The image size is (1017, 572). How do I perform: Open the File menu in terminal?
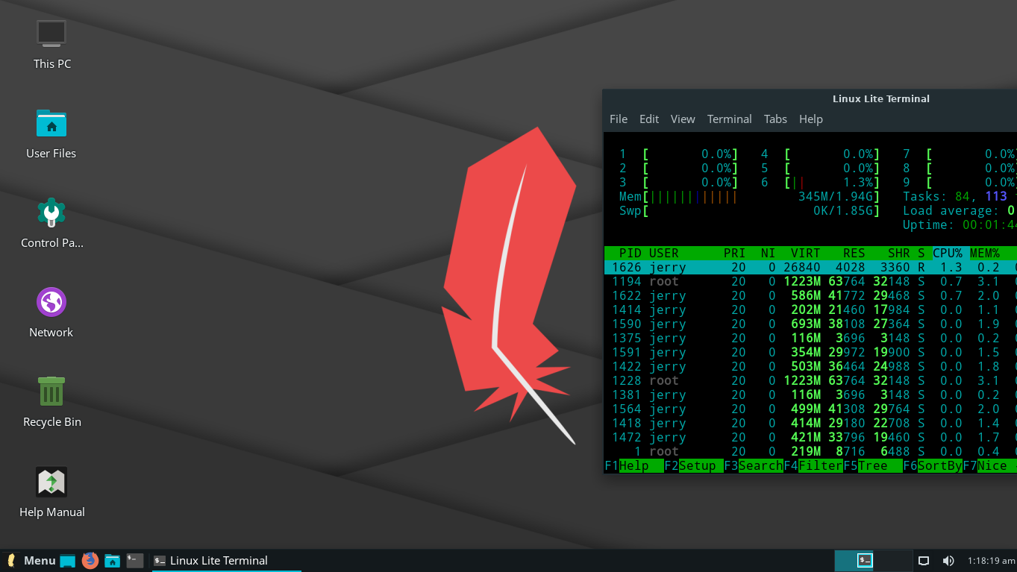pos(618,119)
